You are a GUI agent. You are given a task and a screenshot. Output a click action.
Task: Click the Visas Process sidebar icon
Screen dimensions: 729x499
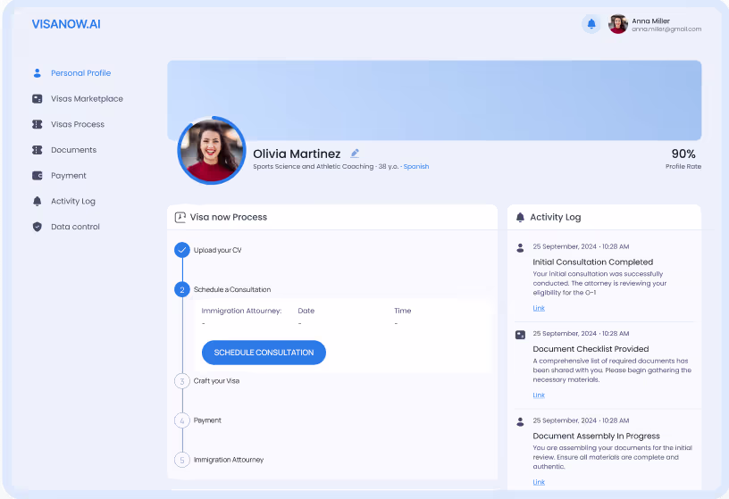38,124
